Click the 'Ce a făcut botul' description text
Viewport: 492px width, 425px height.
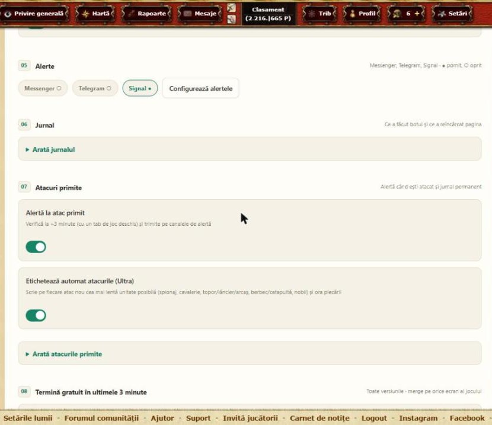point(433,124)
